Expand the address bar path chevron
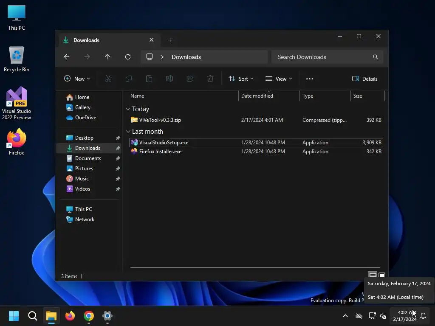Image resolution: width=435 pixels, height=326 pixels. pyautogui.click(x=162, y=57)
